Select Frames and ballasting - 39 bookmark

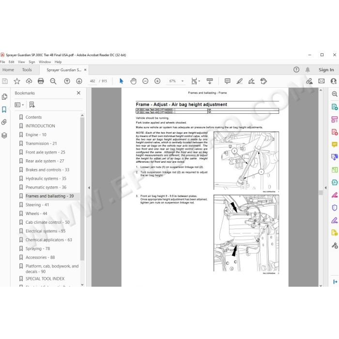49,196
